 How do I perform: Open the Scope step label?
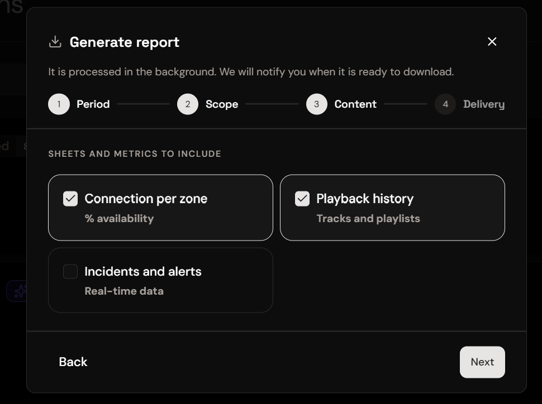[x=222, y=104]
